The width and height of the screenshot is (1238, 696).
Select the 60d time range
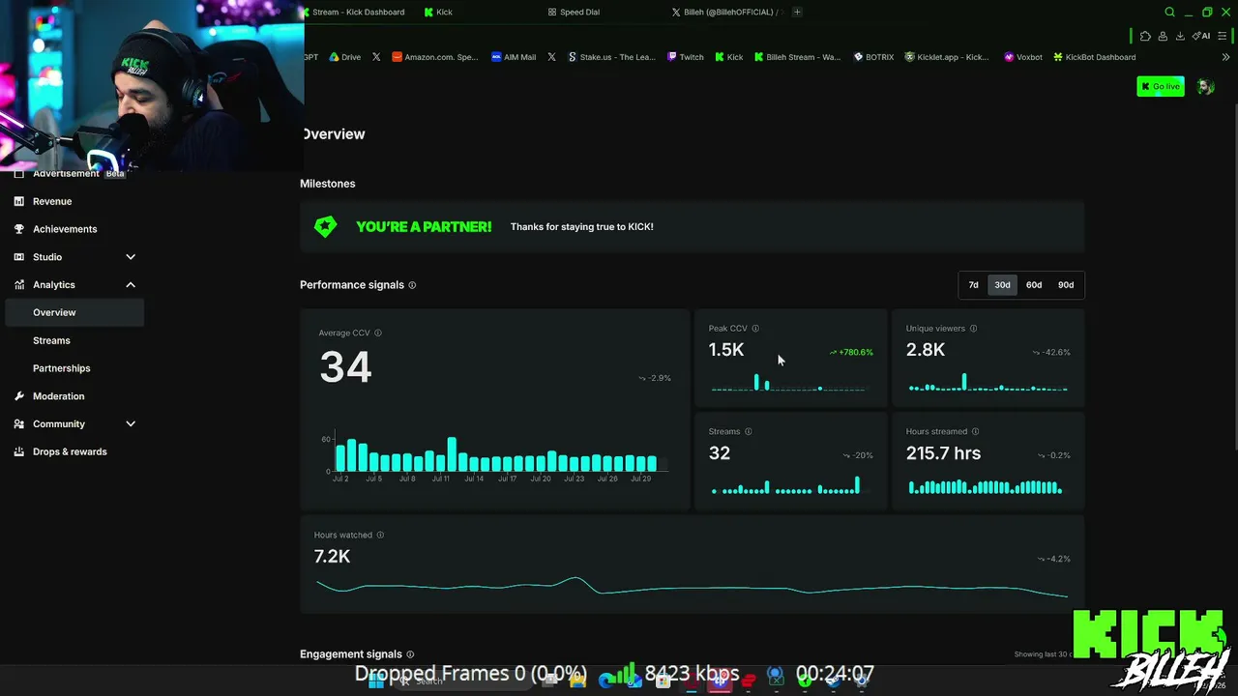pos(1034,285)
